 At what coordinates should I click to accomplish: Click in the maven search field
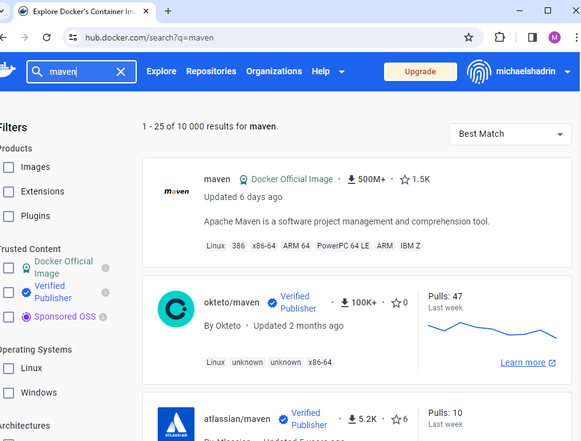pyautogui.click(x=82, y=72)
